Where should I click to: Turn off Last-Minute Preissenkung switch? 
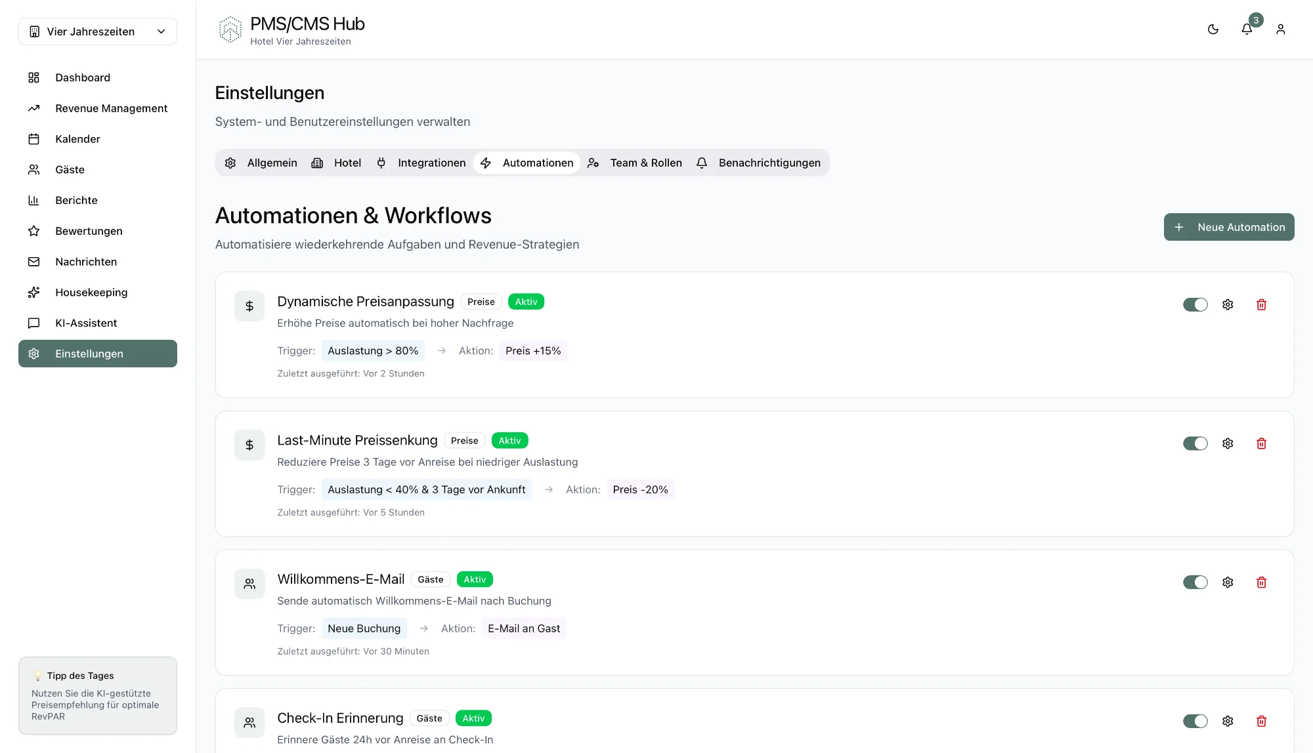pos(1195,443)
